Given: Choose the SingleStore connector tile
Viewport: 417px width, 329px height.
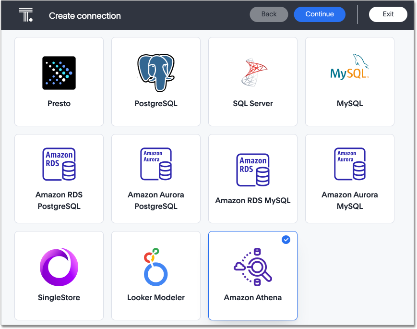Looking at the screenshot, I should click(x=59, y=276).
